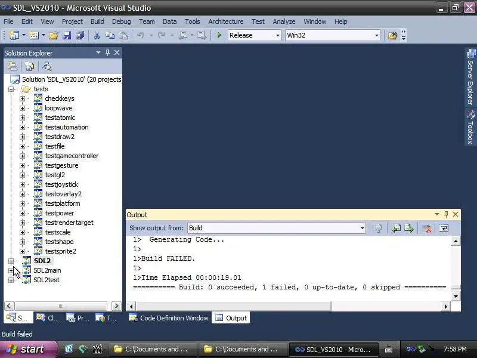
Task: Open first C:\Documents and taskbar window
Action: coord(151,349)
